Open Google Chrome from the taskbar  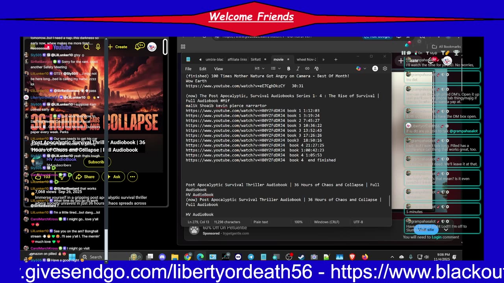(187, 257)
